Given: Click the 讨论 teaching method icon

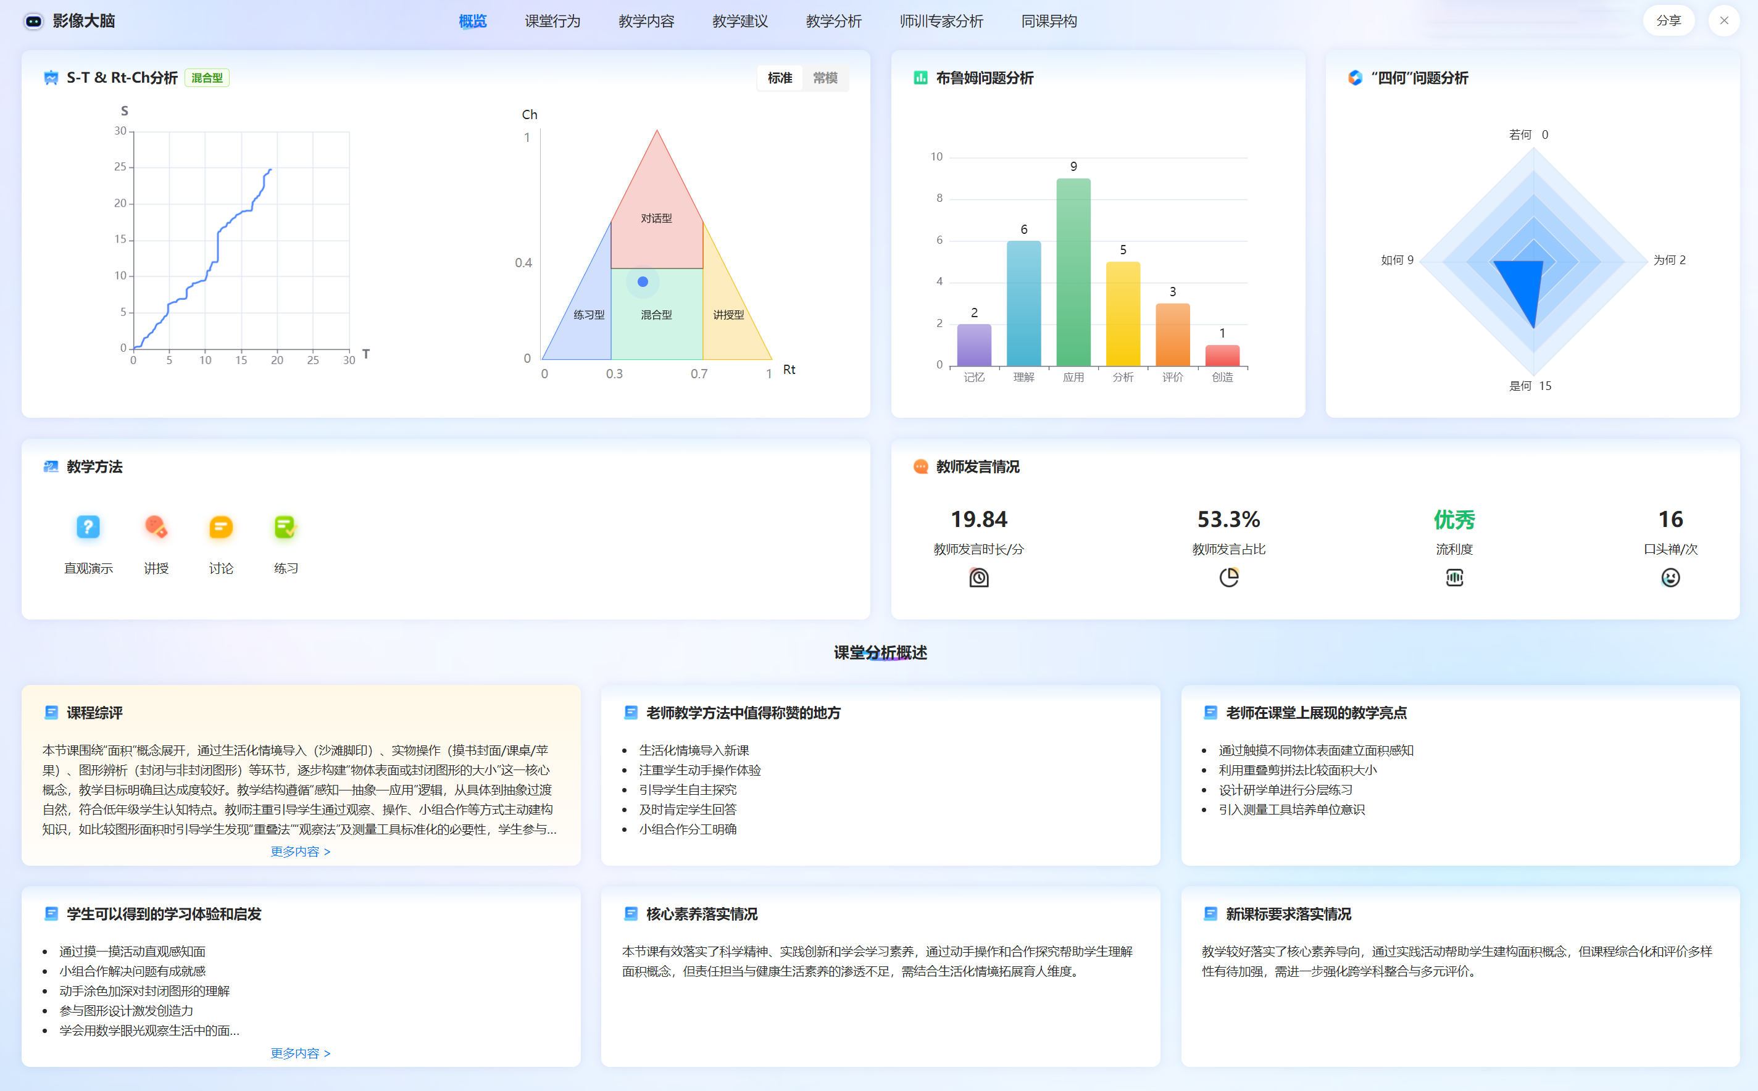Looking at the screenshot, I should [221, 528].
